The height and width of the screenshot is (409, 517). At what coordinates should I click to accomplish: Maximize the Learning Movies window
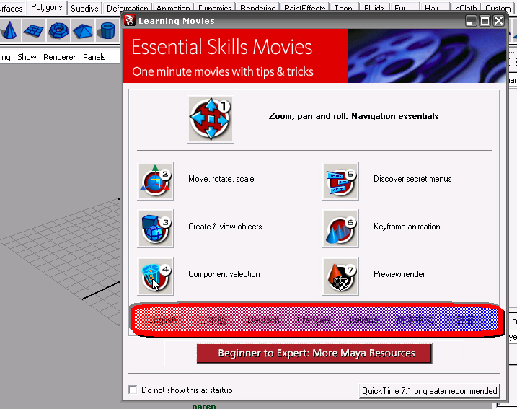(485, 21)
